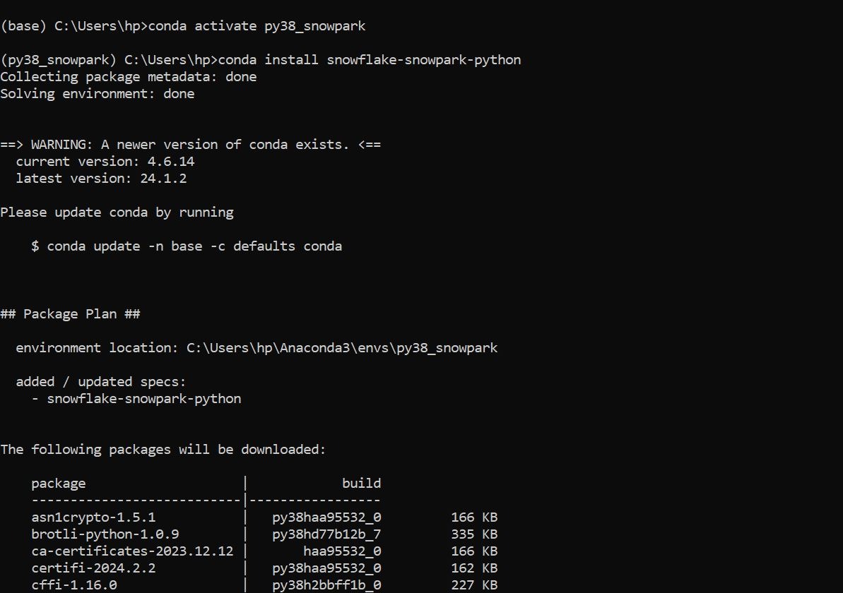Click the 'Collecting package metadata: done' line

[x=128, y=77]
